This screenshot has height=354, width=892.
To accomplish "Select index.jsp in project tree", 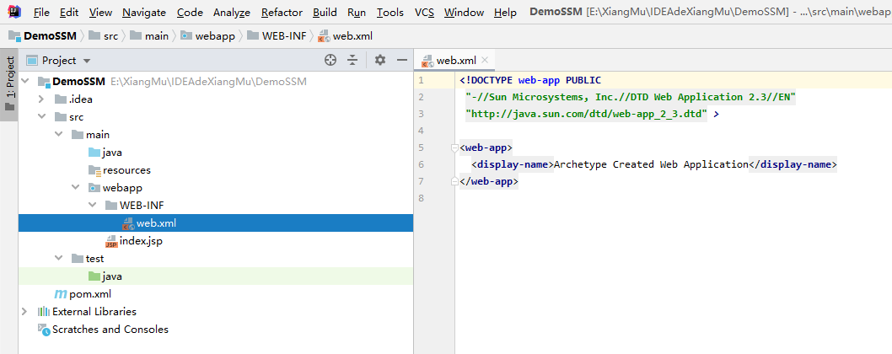I will 141,241.
